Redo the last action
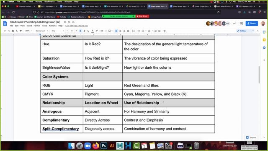The image size is (268, 151). click(9, 31)
